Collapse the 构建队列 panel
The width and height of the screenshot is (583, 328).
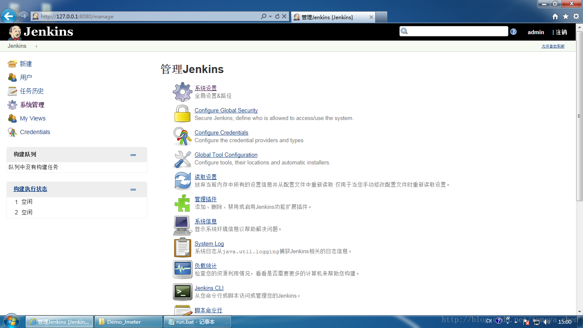click(x=133, y=155)
